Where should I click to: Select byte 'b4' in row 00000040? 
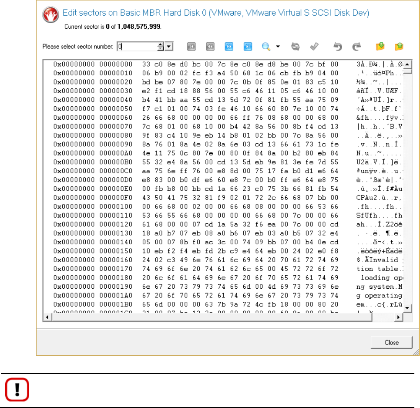(146, 100)
